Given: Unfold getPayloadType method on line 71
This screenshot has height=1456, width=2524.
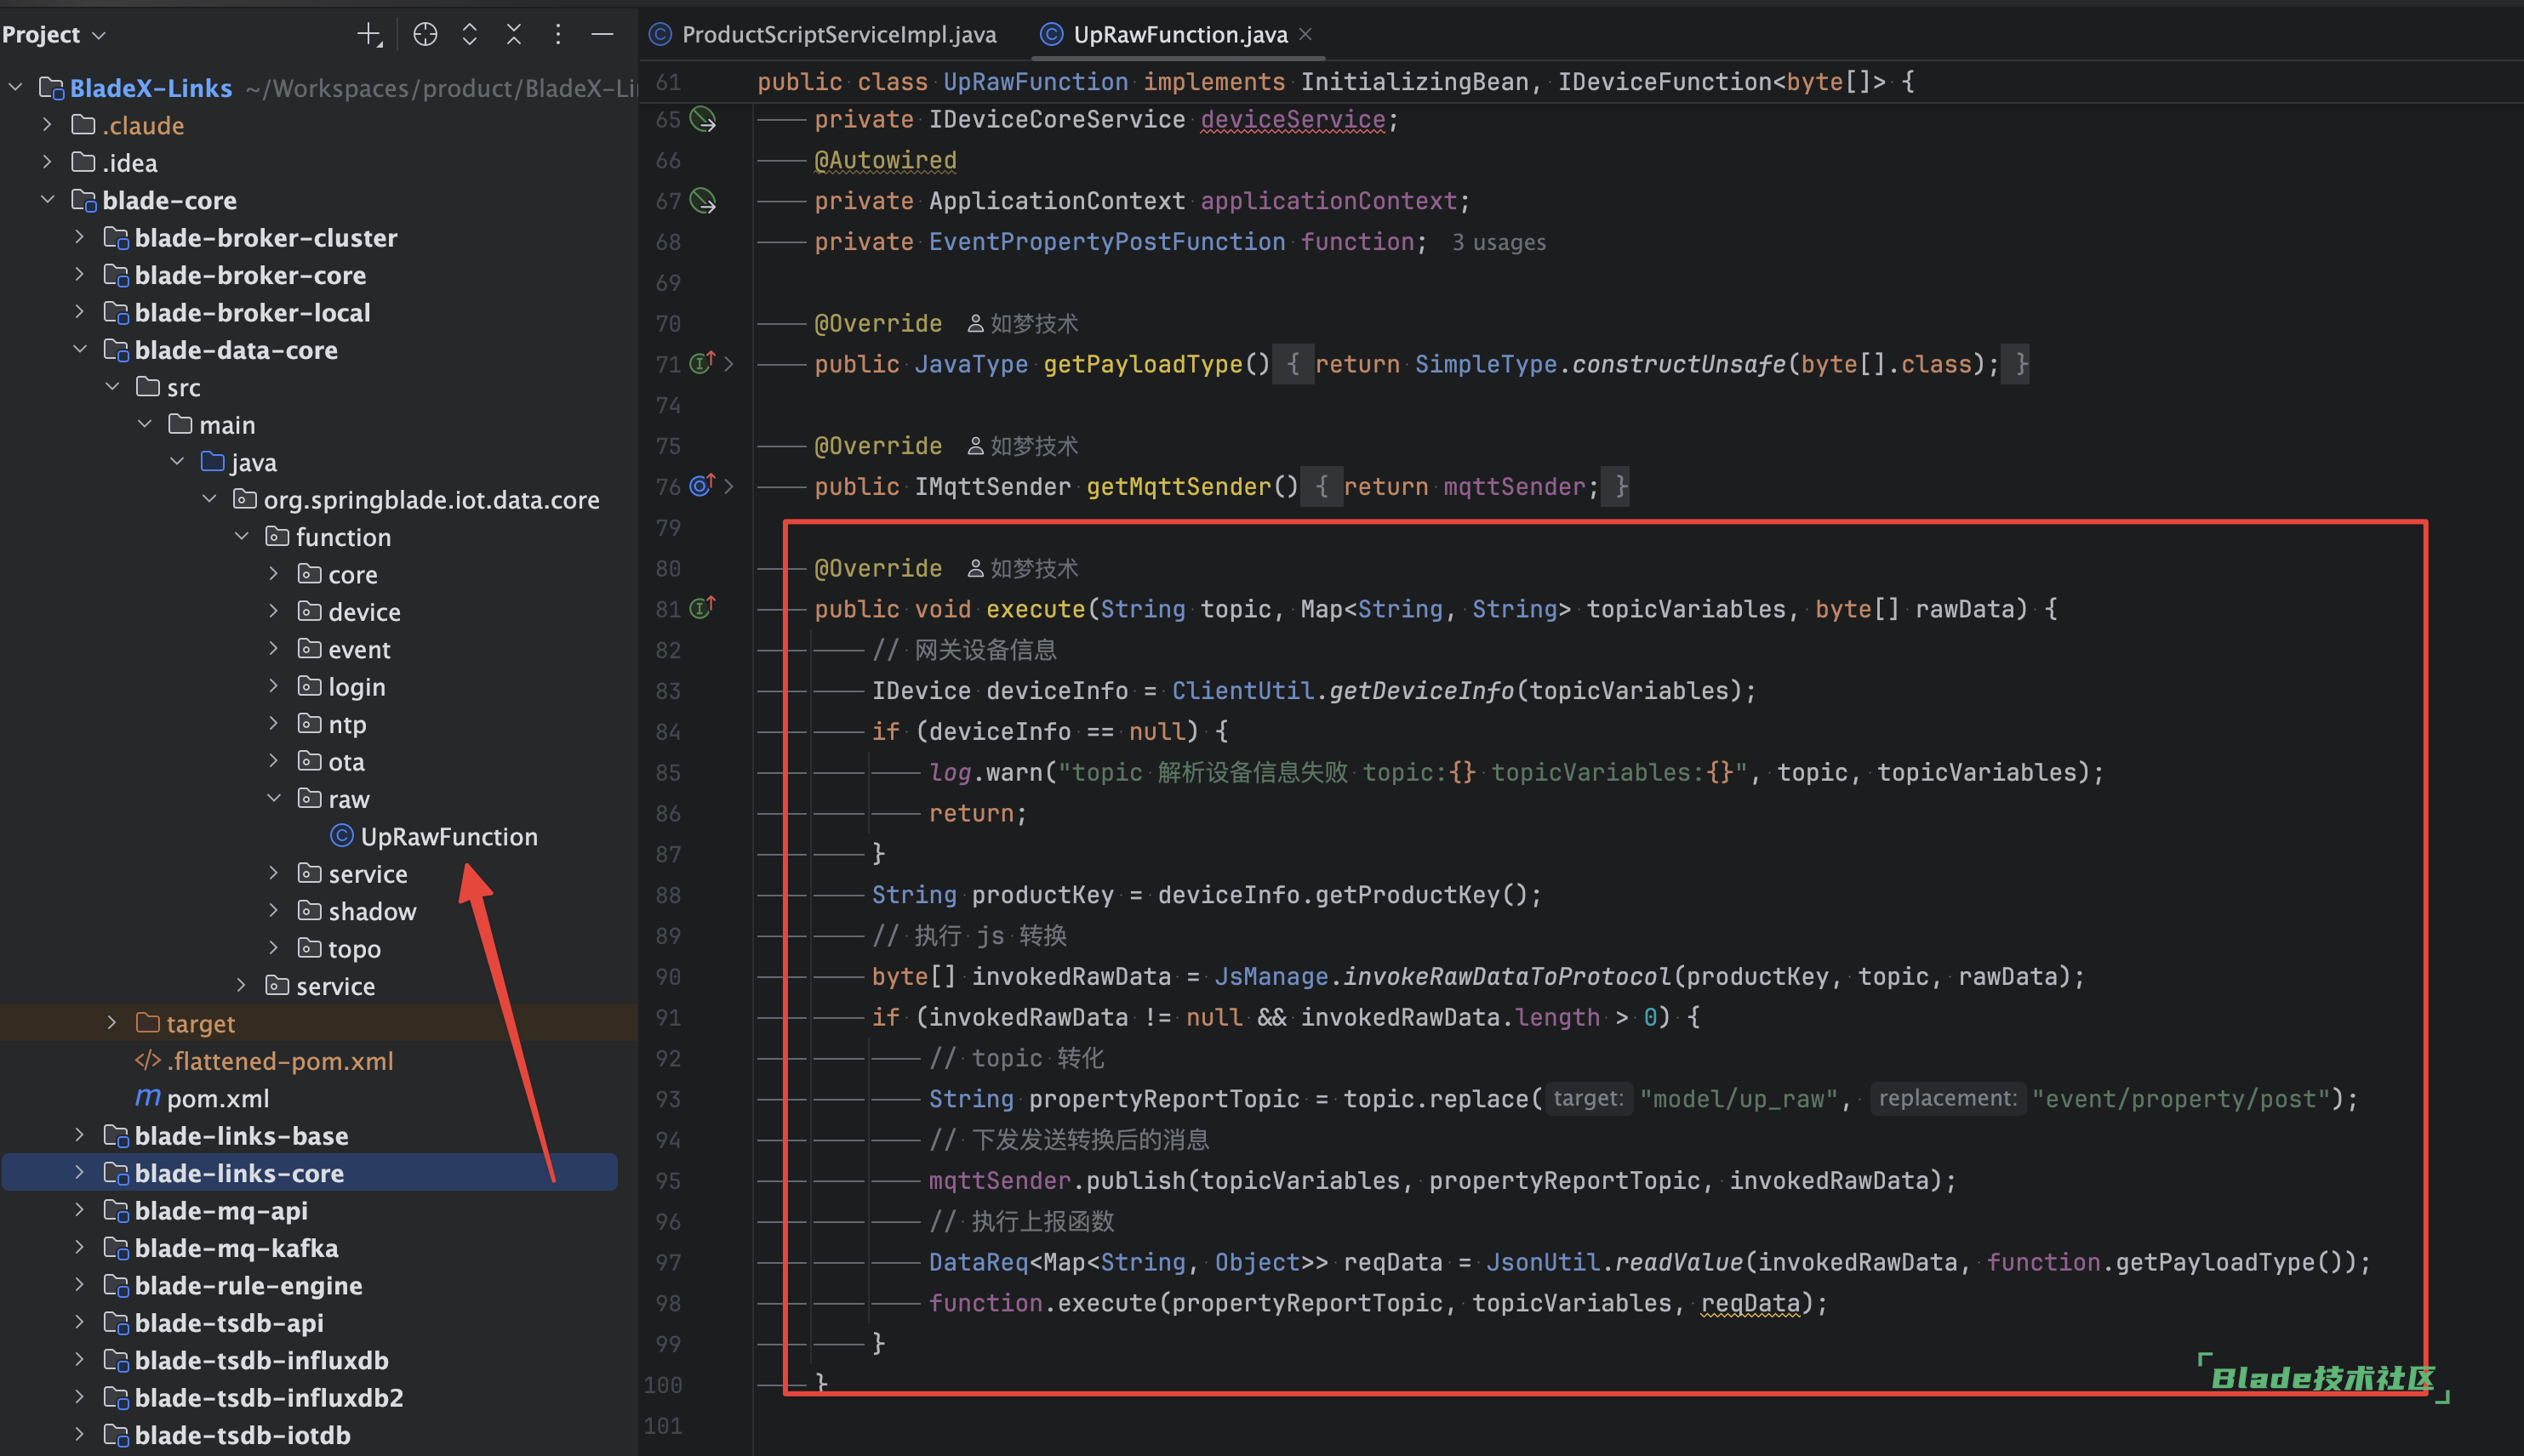Looking at the screenshot, I should pyautogui.click(x=729, y=364).
